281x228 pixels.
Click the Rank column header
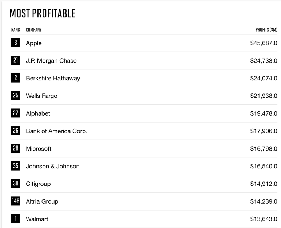tap(16, 30)
